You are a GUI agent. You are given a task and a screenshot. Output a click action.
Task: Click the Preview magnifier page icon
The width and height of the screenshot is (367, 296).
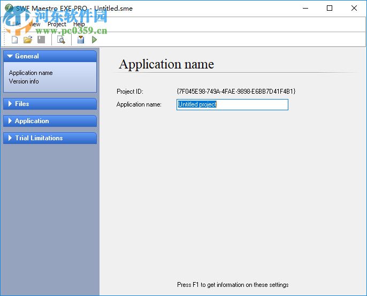[x=61, y=40]
